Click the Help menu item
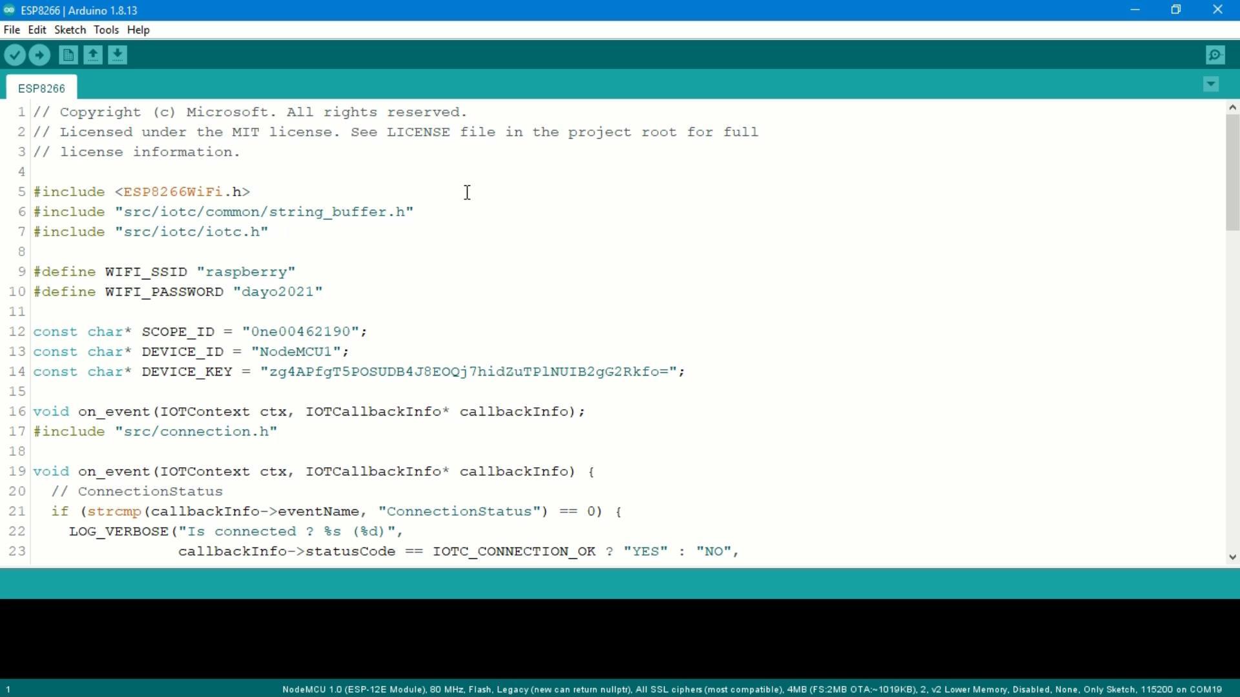The width and height of the screenshot is (1240, 697). (138, 30)
